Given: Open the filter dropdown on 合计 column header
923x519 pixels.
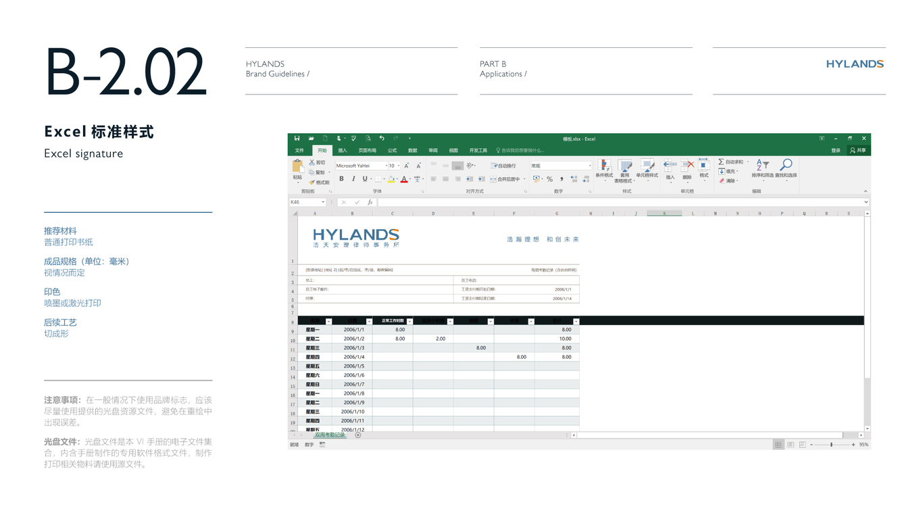Looking at the screenshot, I should [x=576, y=321].
